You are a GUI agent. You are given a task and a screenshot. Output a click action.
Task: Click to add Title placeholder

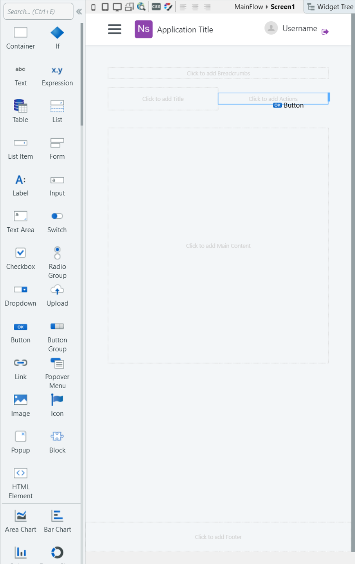(x=163, y=99)
